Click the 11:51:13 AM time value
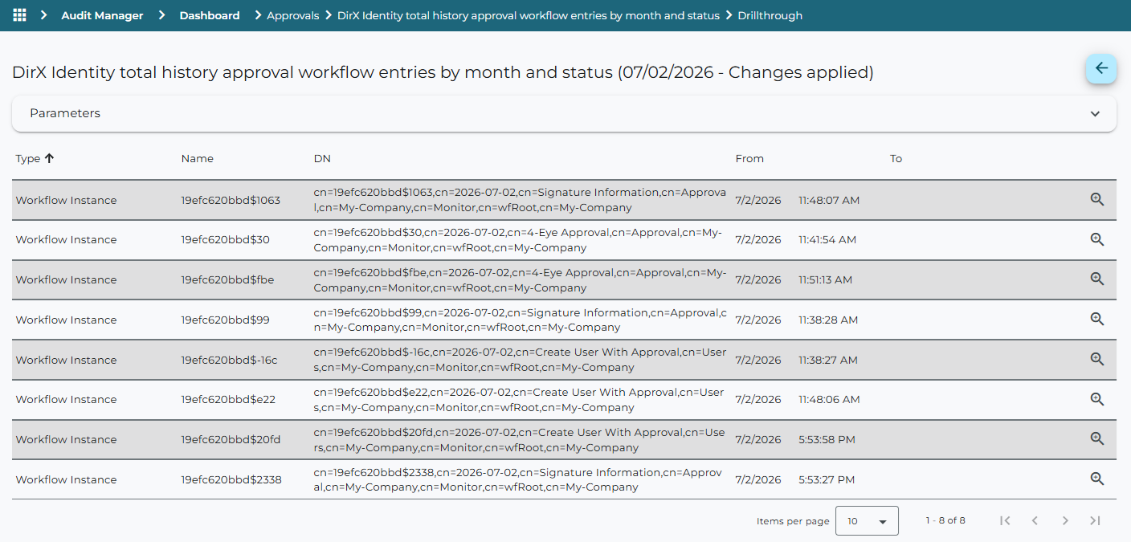Viewport: 1131px width, 542px height. (x=826, y=279)
